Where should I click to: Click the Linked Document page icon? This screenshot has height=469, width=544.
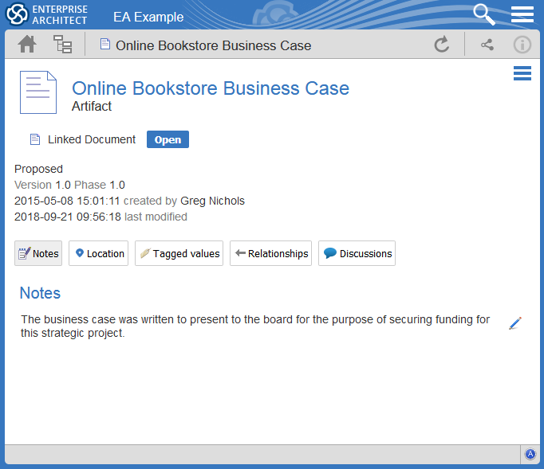pyautogui.click(x=35, y=140)
